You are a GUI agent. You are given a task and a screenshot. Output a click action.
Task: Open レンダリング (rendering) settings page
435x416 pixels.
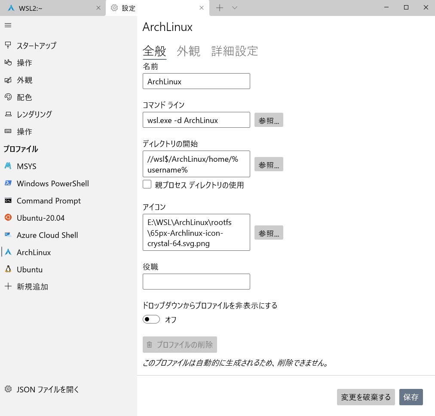[34, 114]
